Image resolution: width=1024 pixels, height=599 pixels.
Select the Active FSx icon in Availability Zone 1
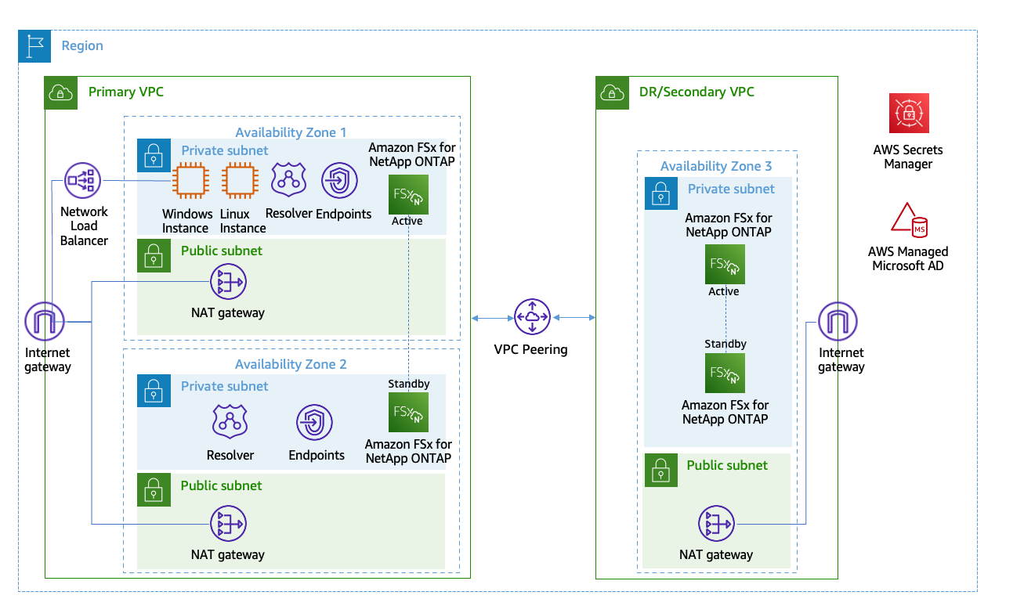pyautogui.click(x=408, y=195)
